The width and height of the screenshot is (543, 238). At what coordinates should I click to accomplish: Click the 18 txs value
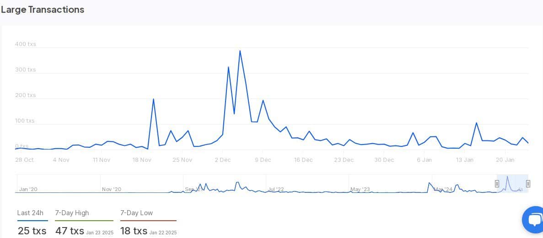point(134,231)
